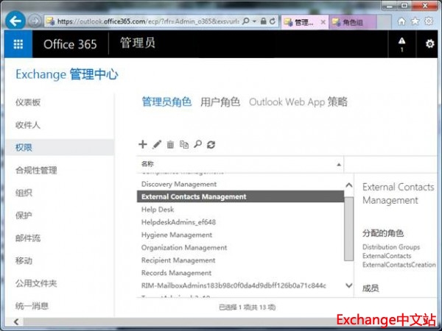Screen dimensions: 442x331
Task: Open the settings gear in Office 365 header
Action: pos(430,44)
